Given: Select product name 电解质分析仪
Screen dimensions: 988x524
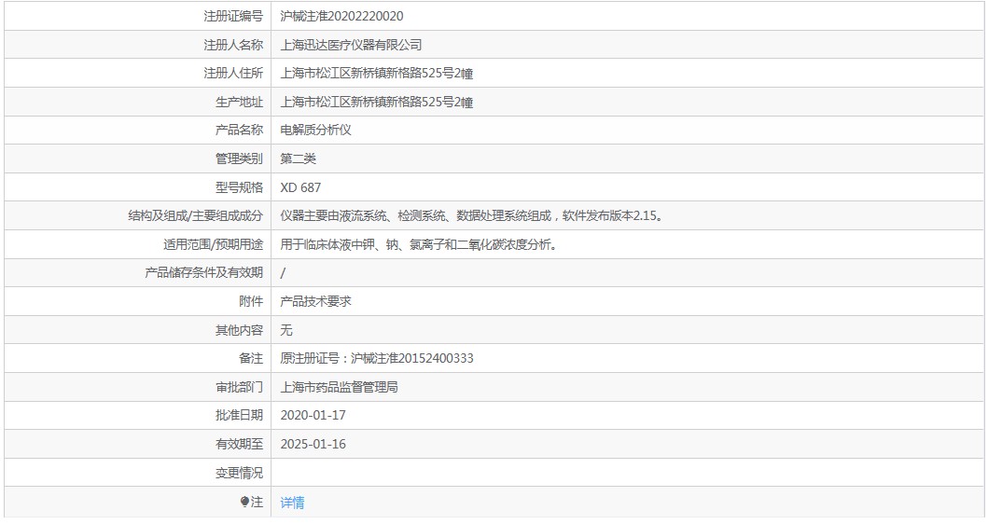Looking at the screenshot, I should click(315, 130).
